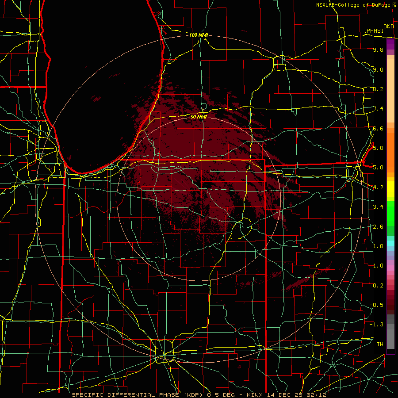Image resolution: width=398 pixels, height=398 pixels.
Task: Pick the bright green swatch beside 3.4
Action: tap(390, 213)
